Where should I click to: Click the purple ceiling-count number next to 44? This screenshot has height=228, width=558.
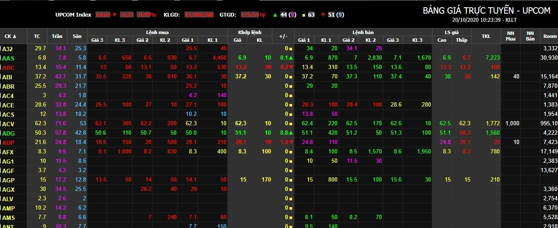tap(292, 15)
